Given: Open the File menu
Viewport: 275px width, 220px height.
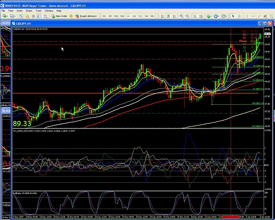Looking at the screenshot, I should tap(4, 11).
